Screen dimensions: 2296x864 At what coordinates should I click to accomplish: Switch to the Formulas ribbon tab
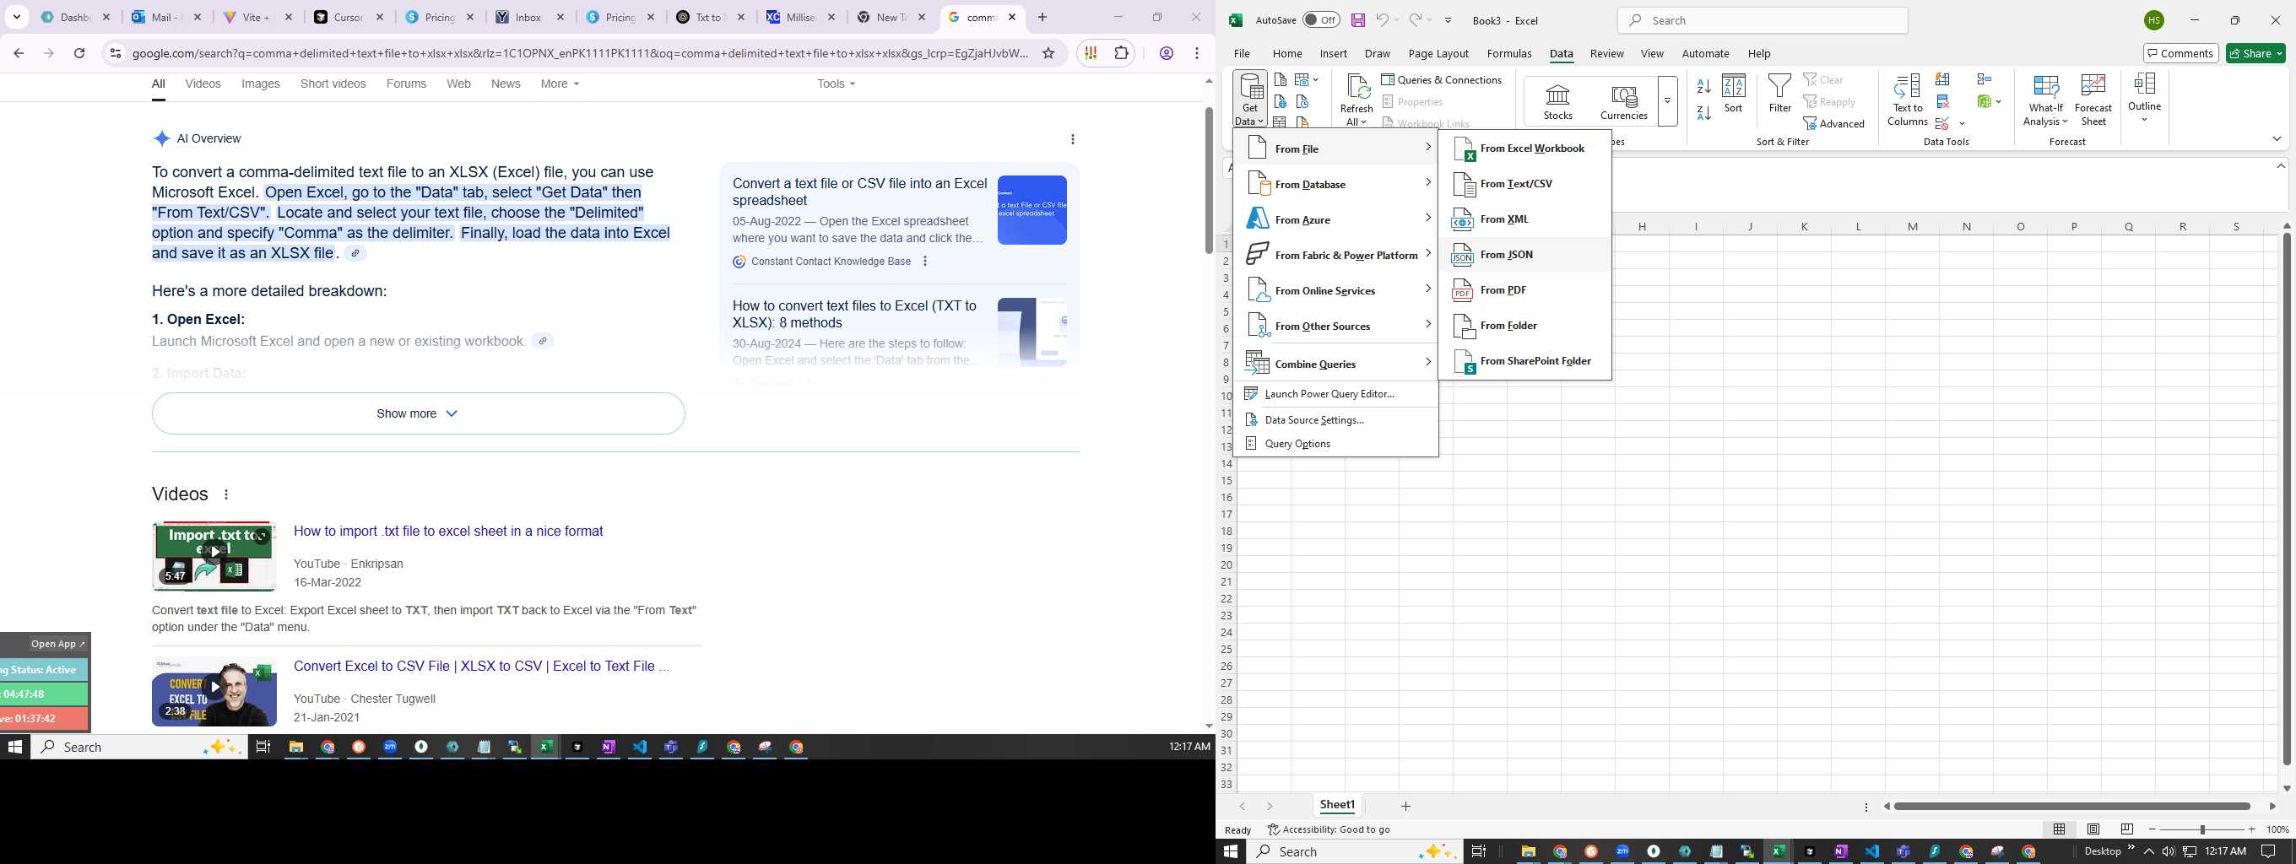tap(1509, 53)
